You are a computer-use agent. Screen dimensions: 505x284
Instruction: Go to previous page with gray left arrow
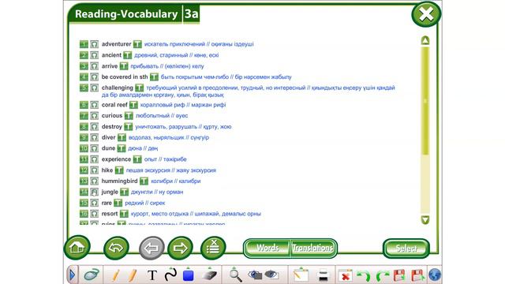tap(151, 248)
